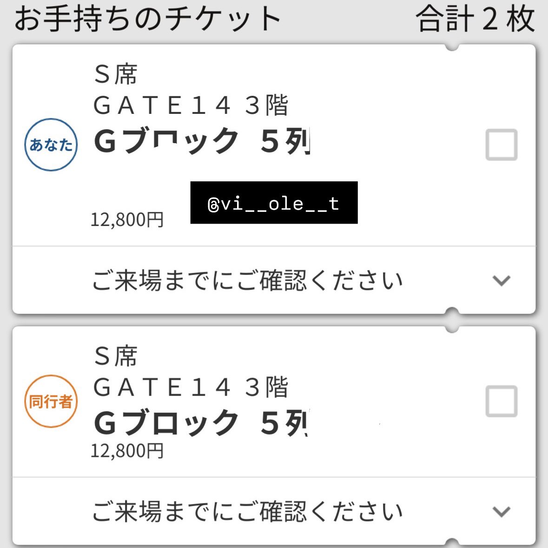This screenshot has width=548, height=548.
Task: Click the S席 label on first ticket
Action: tap(116, 74)
